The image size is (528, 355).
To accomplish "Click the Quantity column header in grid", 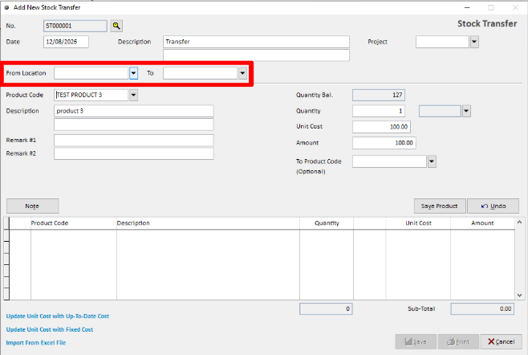I will [327, 223].
